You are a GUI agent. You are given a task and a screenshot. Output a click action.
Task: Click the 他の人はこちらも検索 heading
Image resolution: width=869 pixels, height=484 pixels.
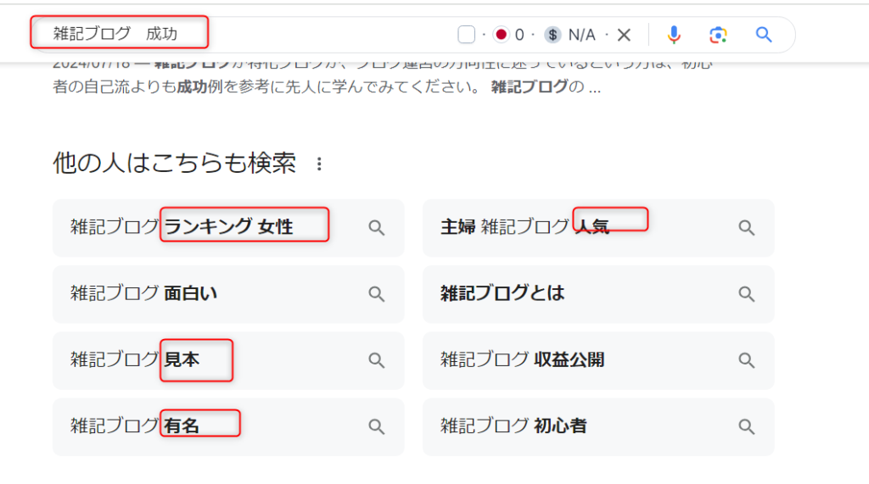(x=175, y=164)
